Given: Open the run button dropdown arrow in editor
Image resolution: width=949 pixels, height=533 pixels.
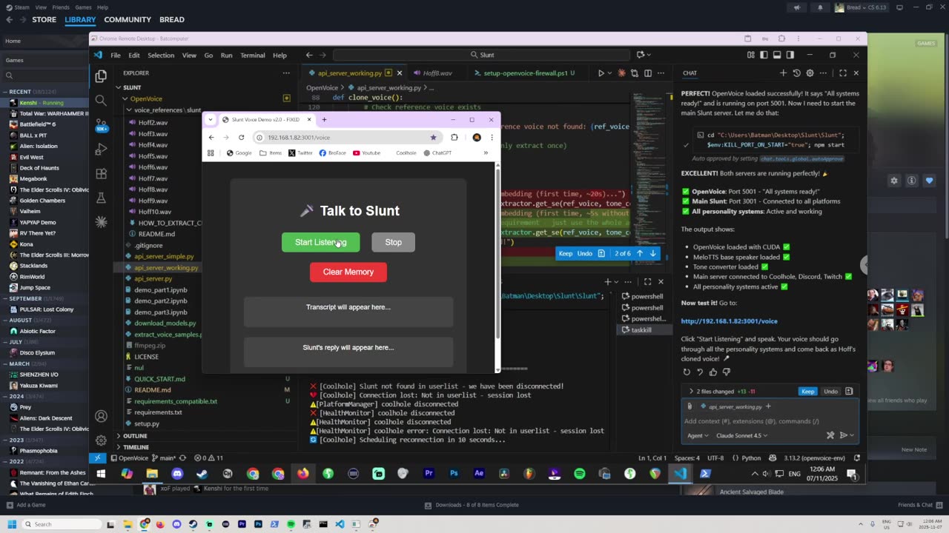Looking at the screenshot, I should click(x=610, y=73).
